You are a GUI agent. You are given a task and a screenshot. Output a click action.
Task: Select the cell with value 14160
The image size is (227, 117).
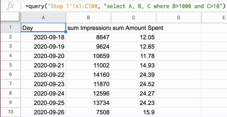(x=89, y=74)
